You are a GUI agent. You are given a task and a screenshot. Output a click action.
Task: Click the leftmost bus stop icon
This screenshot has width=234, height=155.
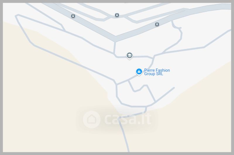[x=73, y=16]
